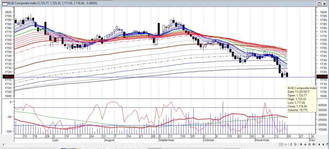The width and height of the screenshot is (329, 149).
Task: Step chart left with black left triangle
Action: point(319,145)
